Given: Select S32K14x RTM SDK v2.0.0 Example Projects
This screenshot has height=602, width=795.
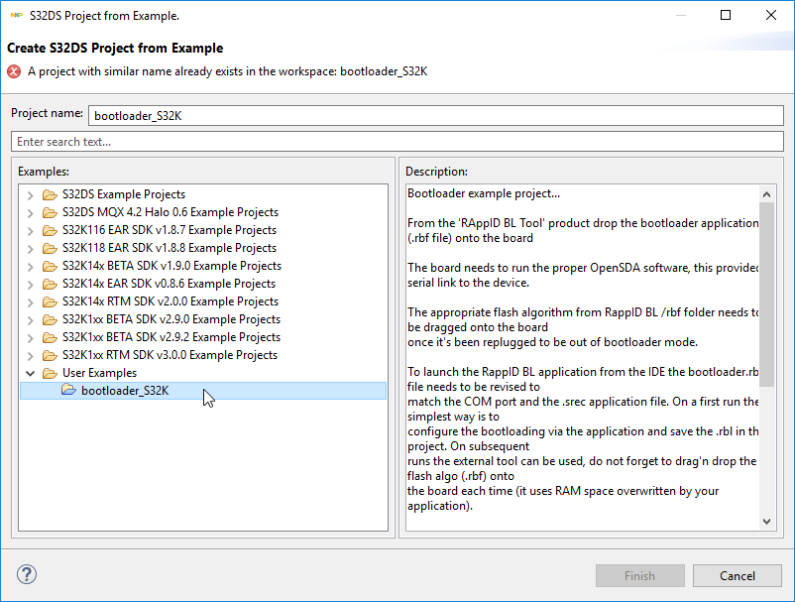Looking at the screenshot, I should (170, 301).
